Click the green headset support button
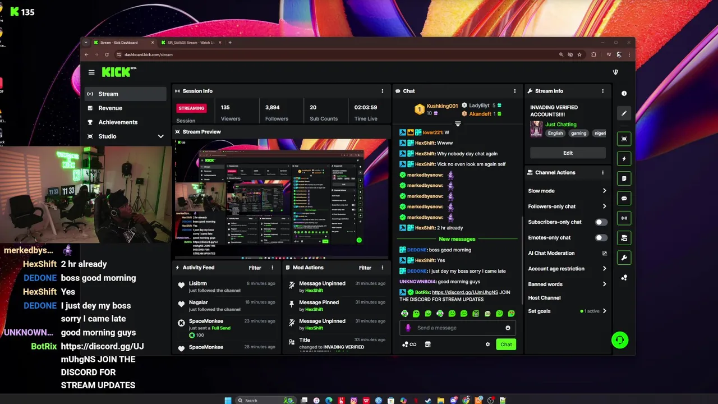This screenshot has height=404, width=718. click(x=620, y=340)
